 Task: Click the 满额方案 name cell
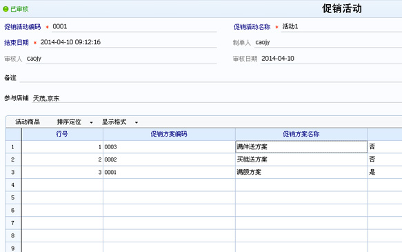[x=301, y=172]
